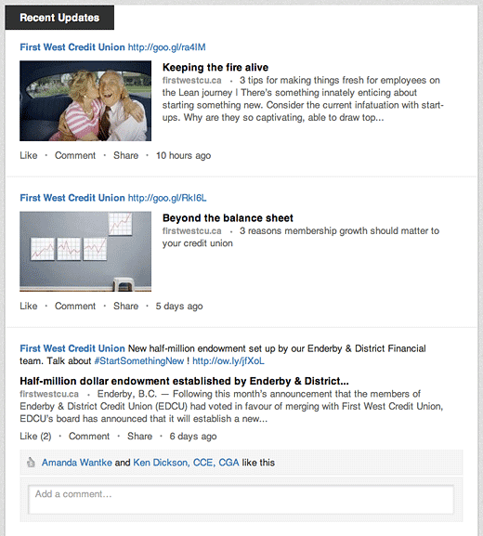Open the Recent Updates tab header
483x536 pixels.
pos(59,18)
